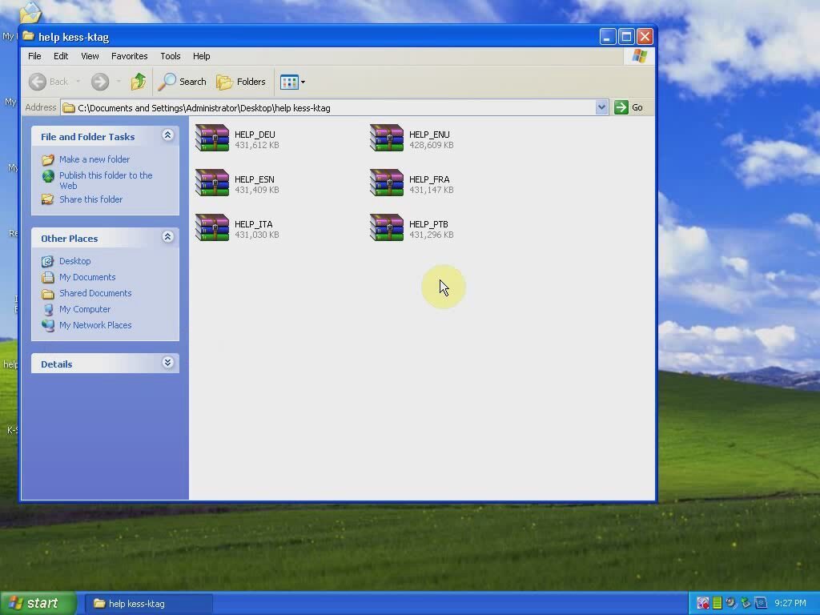Click the HELP_FRA file name text

[429, 179]
